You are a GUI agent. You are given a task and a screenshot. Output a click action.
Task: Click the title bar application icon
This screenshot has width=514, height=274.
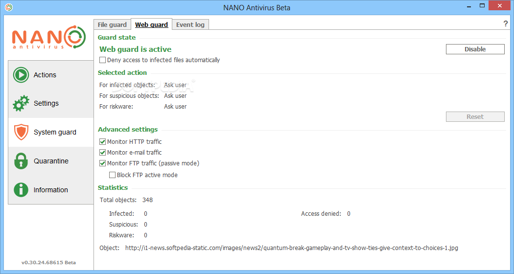(x=9, y=7)
